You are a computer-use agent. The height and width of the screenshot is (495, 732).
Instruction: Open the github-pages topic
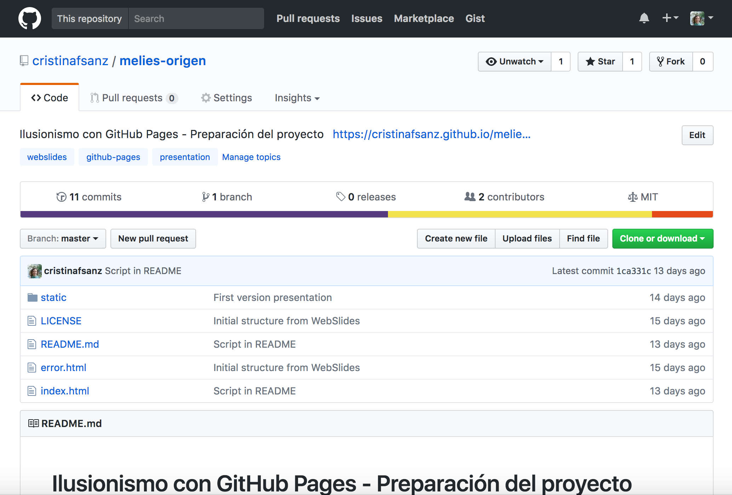click(x=113, y=157)
